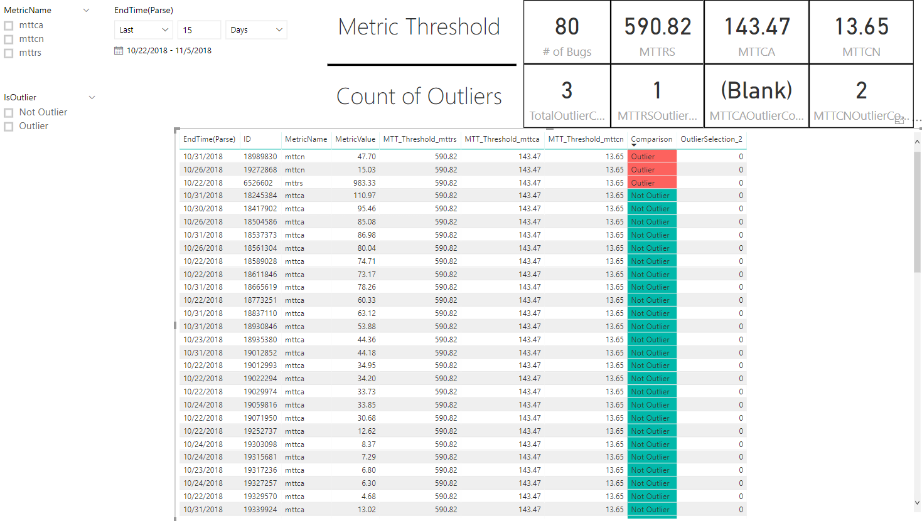
Task: Click the table's vertical scrollbar thumb
Action: (x=917, y=211)
